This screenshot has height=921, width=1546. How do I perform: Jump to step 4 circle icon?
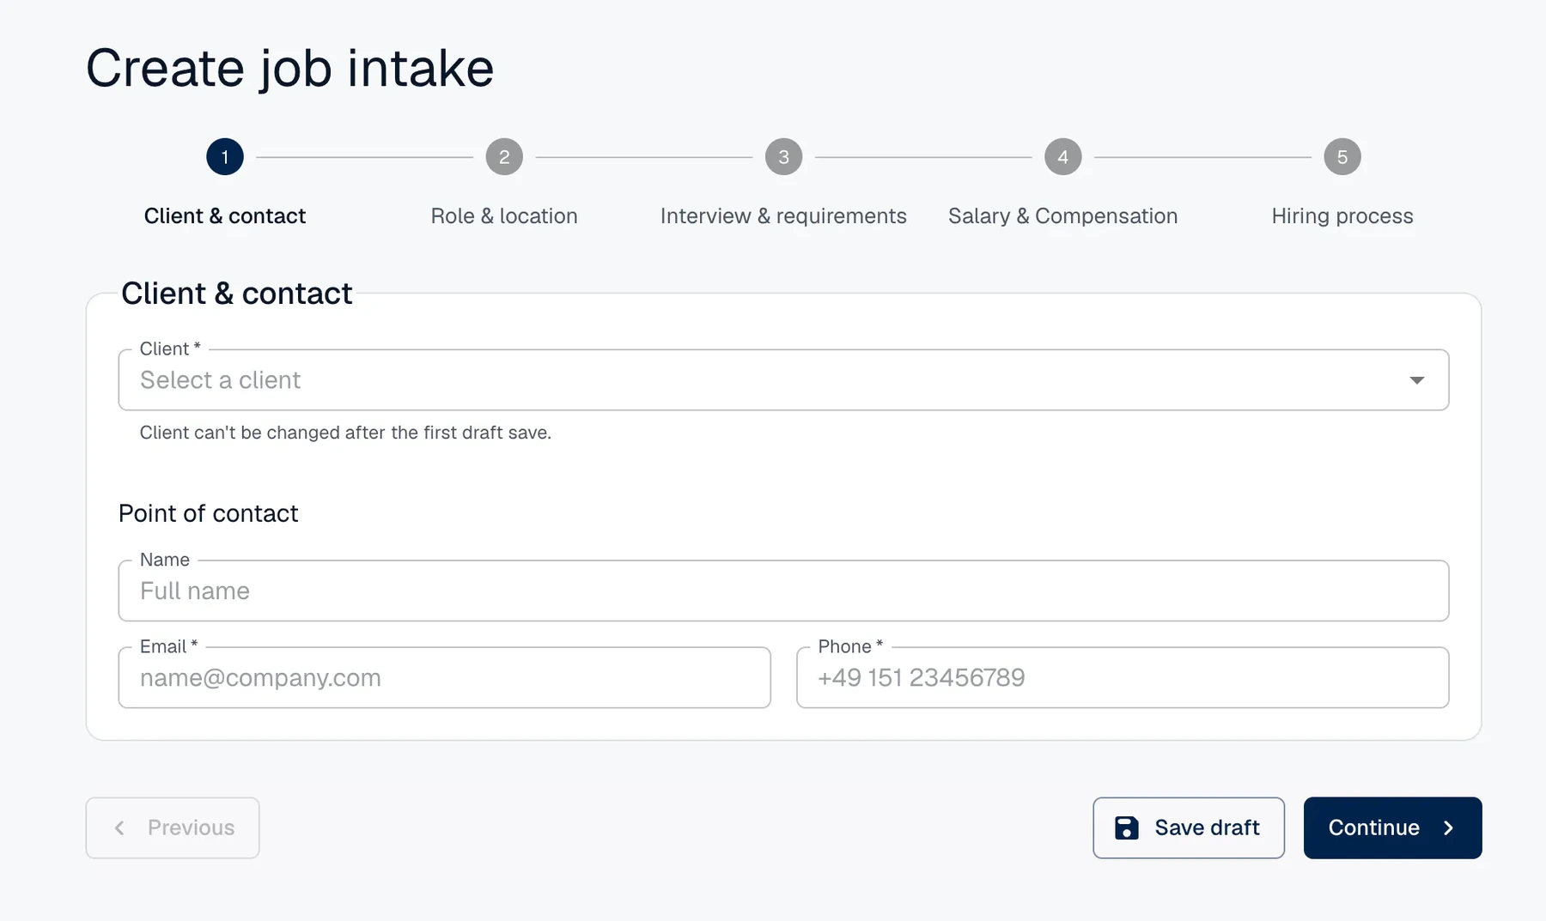[x=1062, y=157]
